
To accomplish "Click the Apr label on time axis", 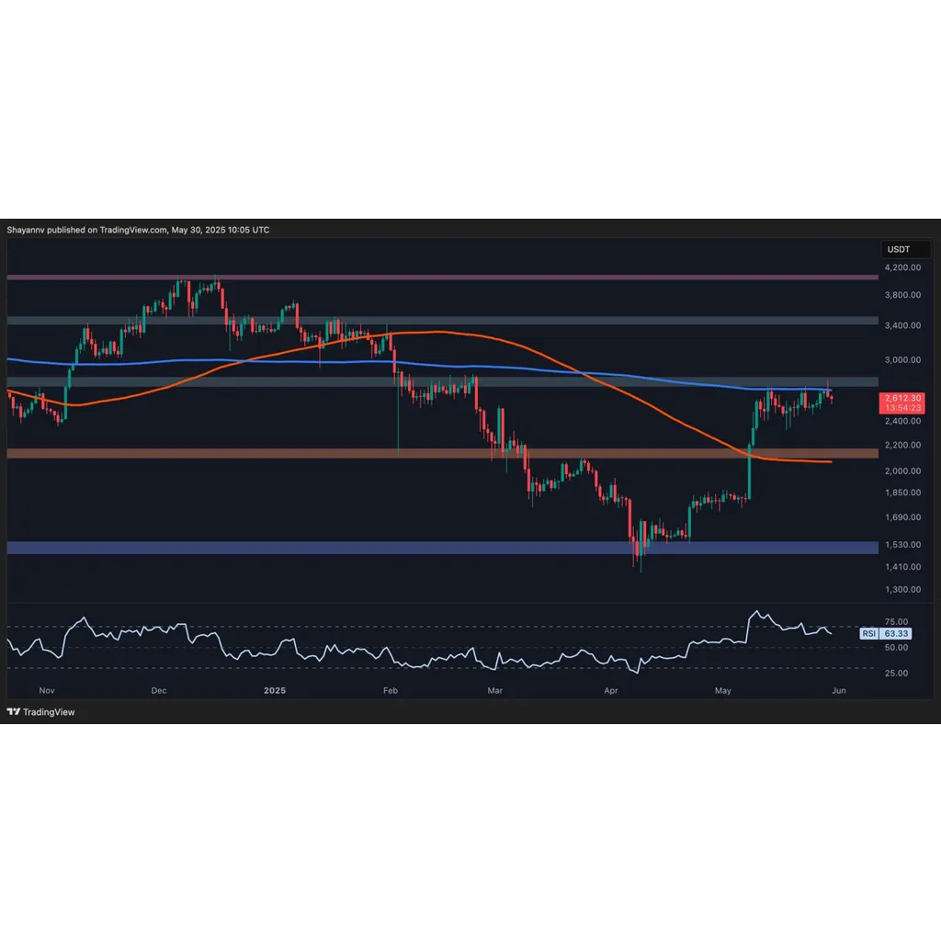I will click(x=611, y=691).
